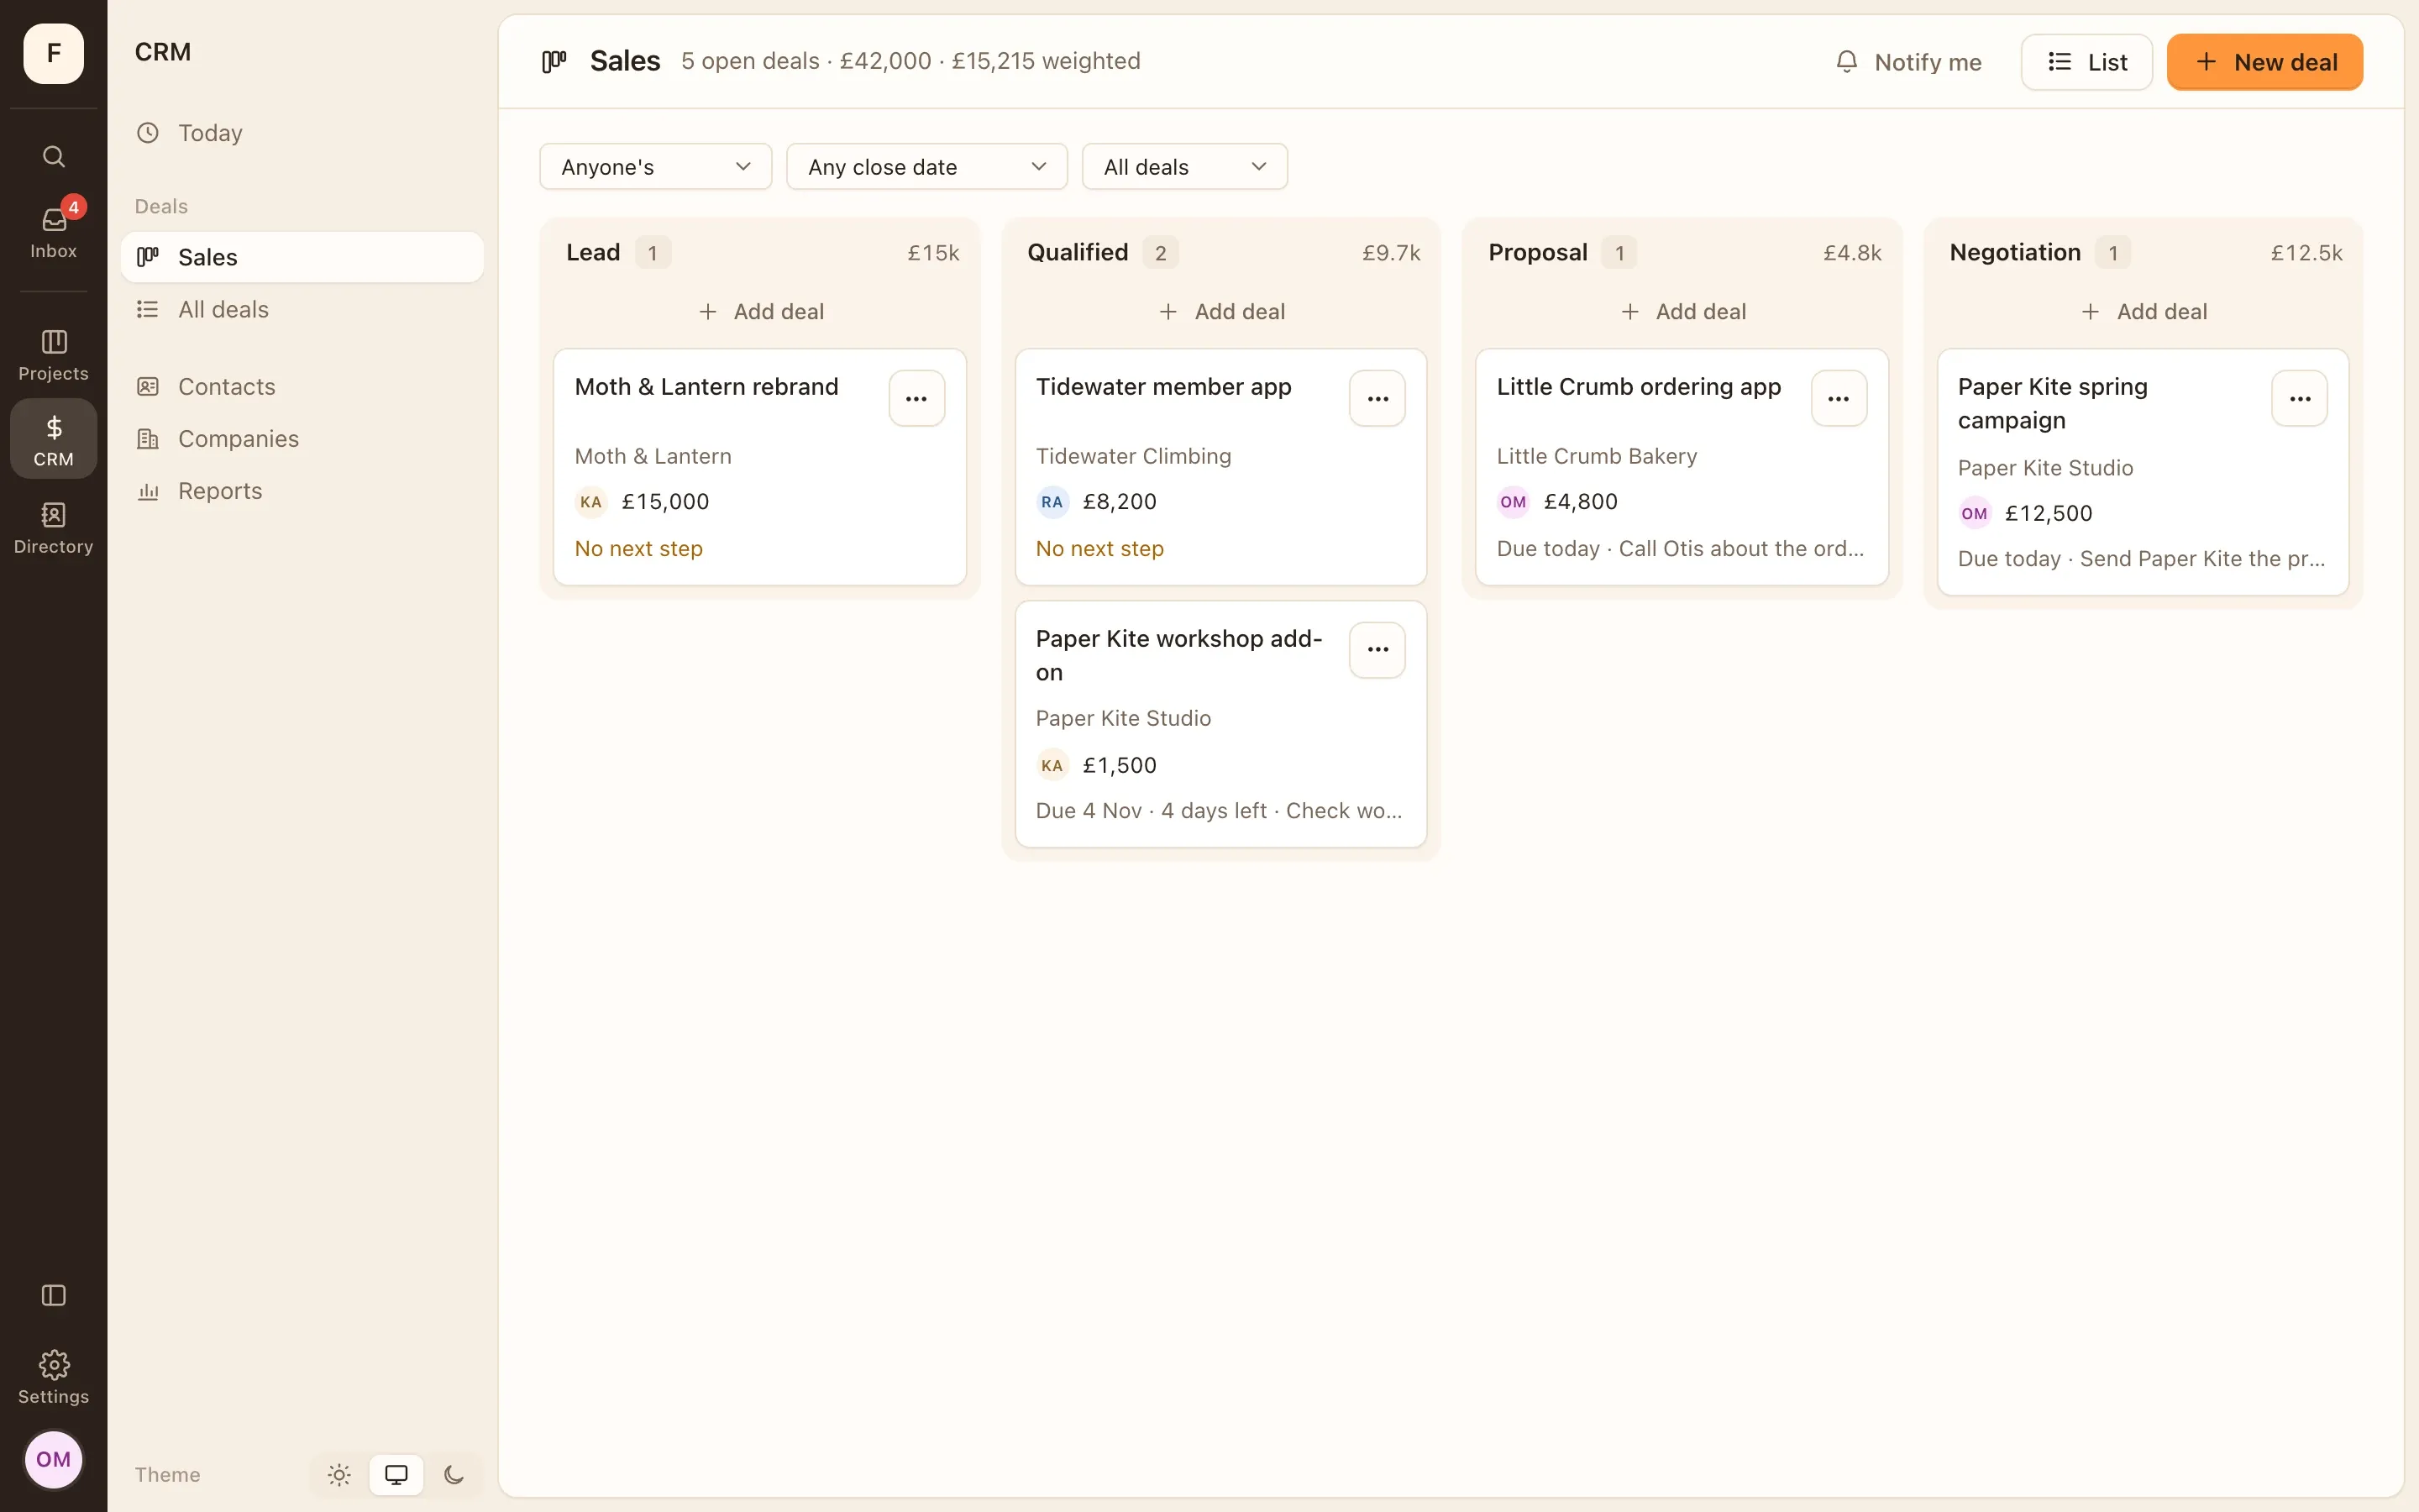
Task: Open Contacts in the sidebar
Action: click(x=302, y=386)
